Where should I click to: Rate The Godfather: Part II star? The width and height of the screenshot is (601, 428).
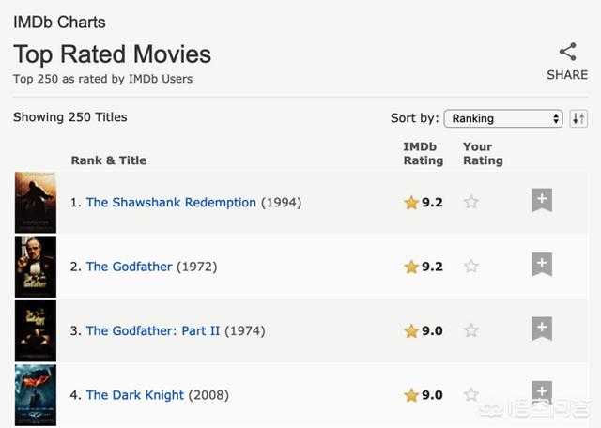(471, 330)
